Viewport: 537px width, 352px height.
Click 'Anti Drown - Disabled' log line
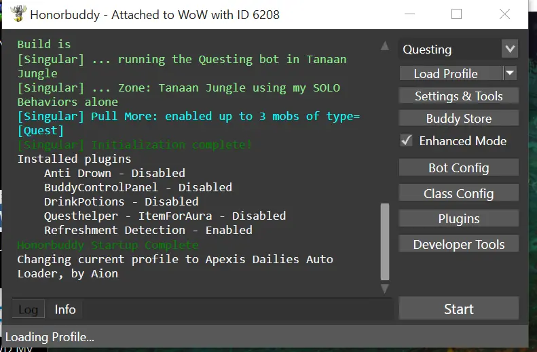tap(115, 173)
